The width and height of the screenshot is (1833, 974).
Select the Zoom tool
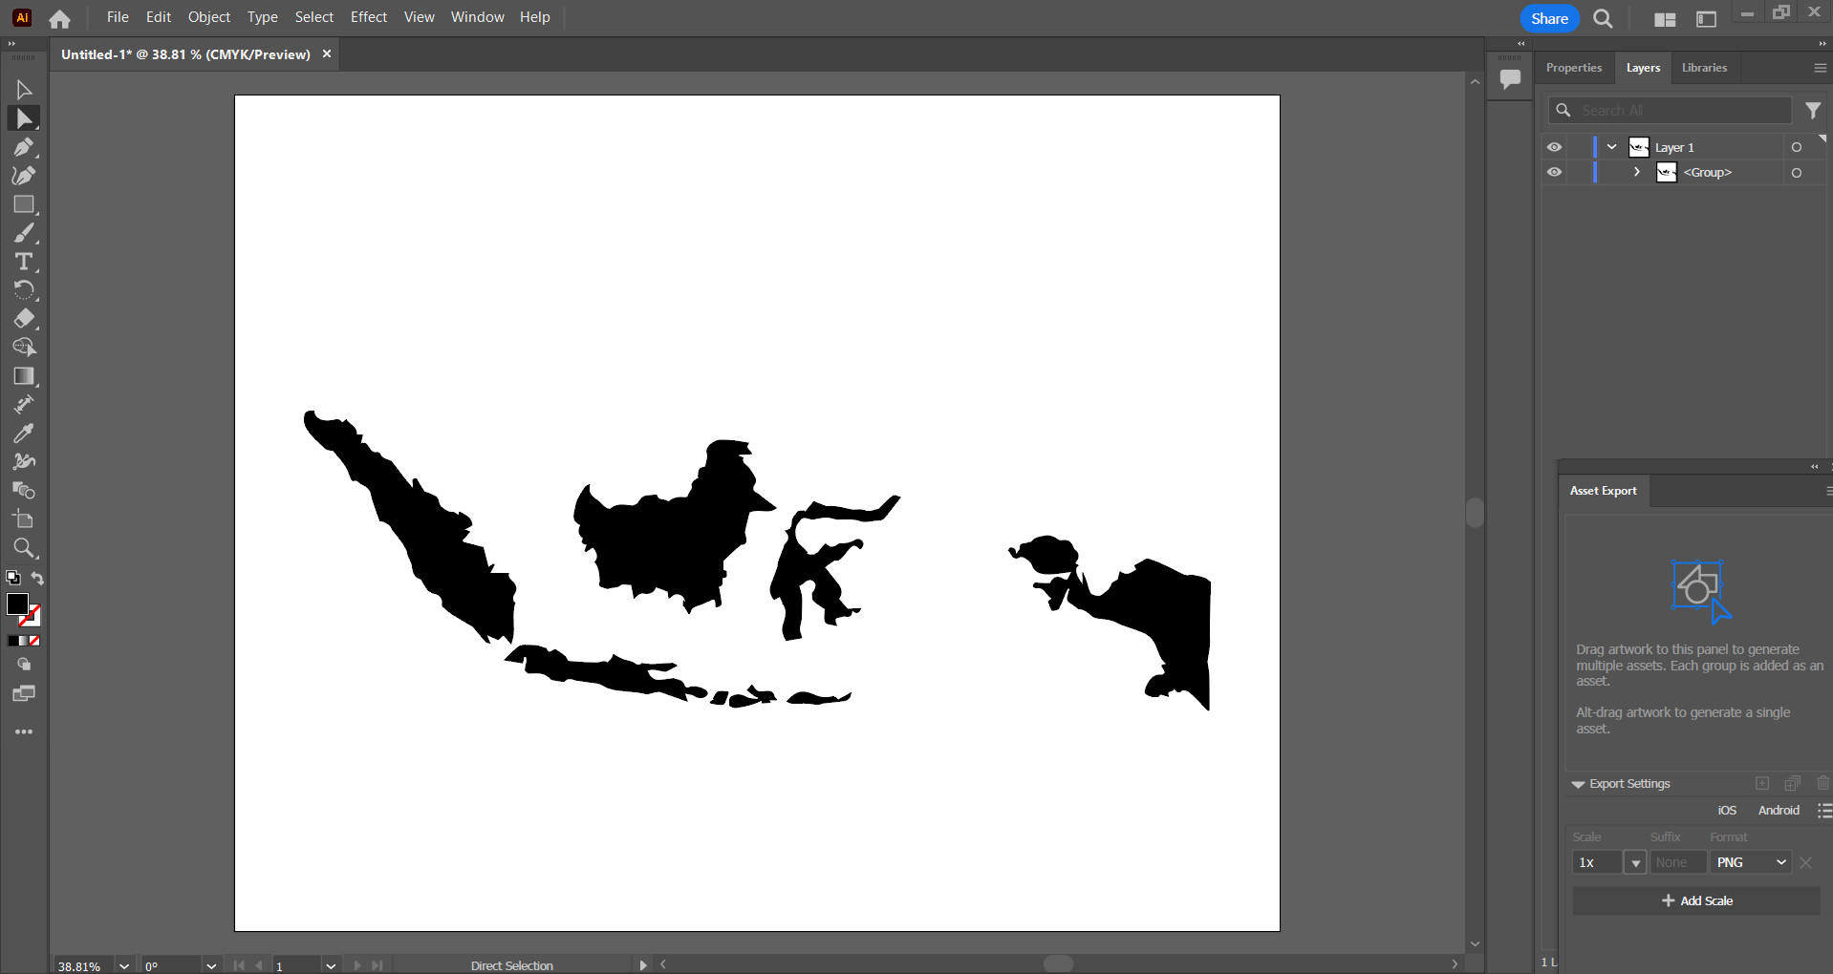tap(24, 548)
